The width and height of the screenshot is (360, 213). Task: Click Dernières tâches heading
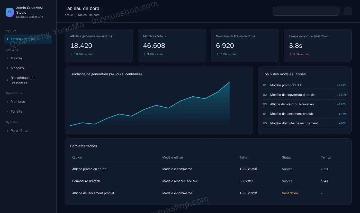84,146
